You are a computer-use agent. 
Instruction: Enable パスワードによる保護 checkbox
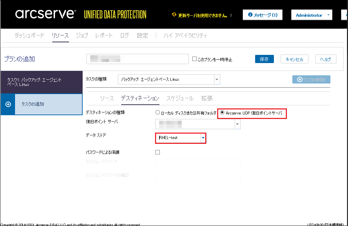157,152
